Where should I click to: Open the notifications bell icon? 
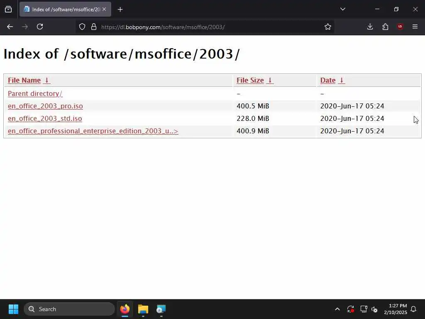tap(414, 309)
